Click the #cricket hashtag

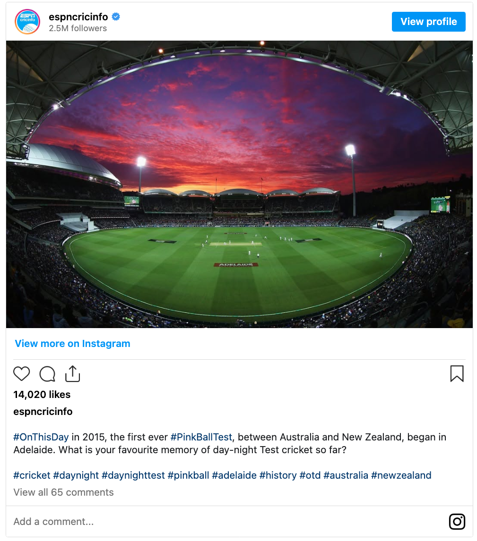32,475
